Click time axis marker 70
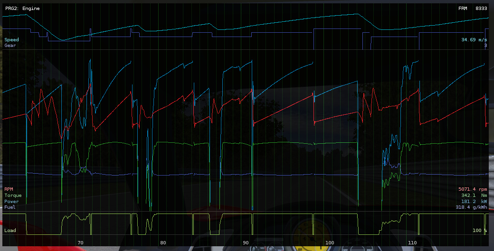This screenshot has height=251, width=494. (80, 242)
